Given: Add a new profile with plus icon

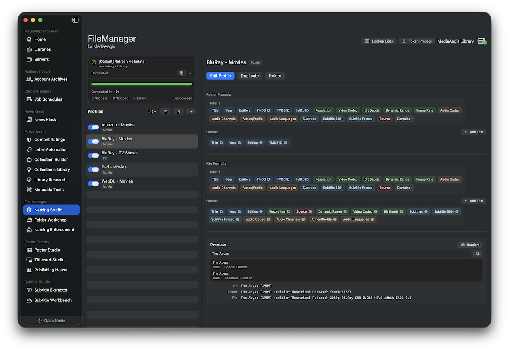Looking at the screenshot, I should (x=191, y=112).
